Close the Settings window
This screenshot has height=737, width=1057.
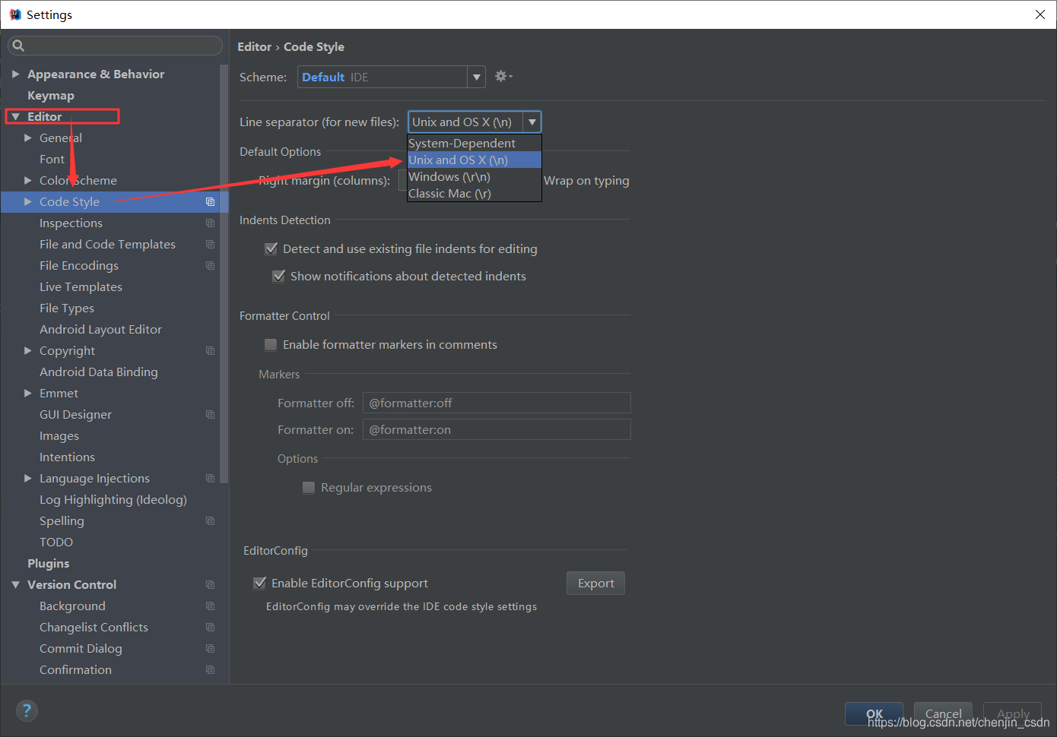[x=1040, y=14]
